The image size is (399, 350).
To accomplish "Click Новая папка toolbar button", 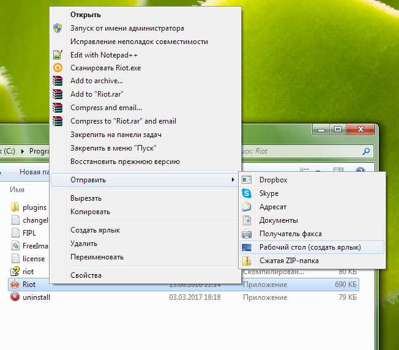I will [x=34, y=172].
